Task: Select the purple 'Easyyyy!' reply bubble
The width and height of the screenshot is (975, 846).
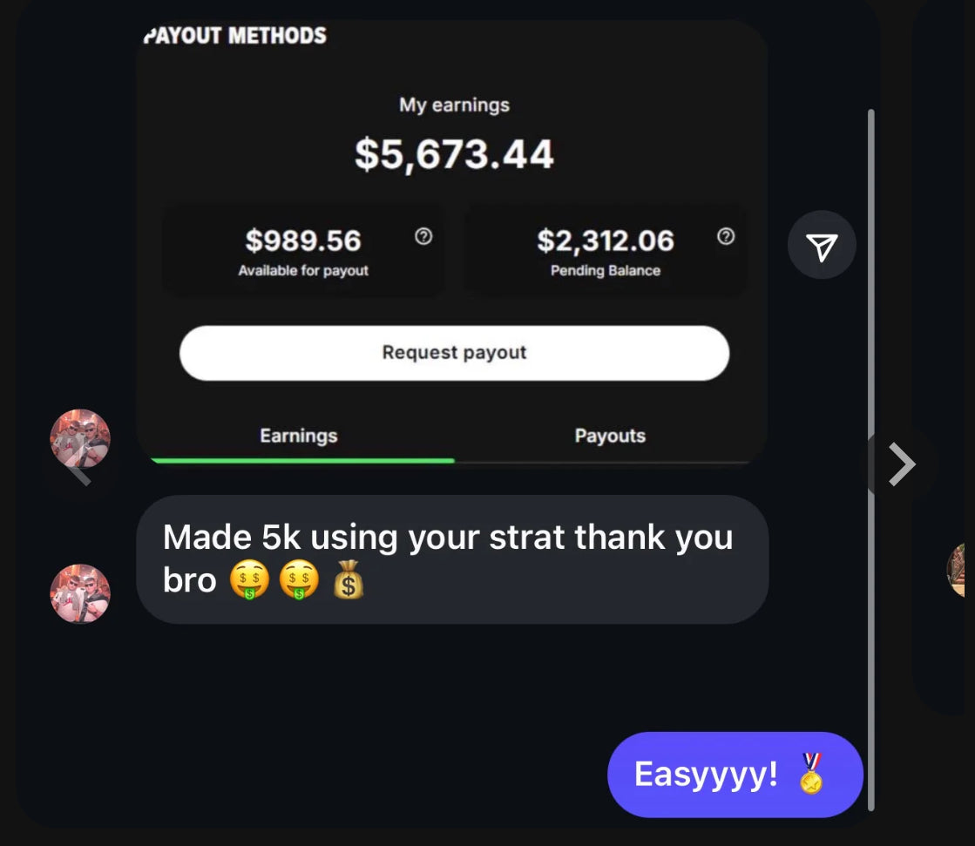Action: tap(735, 775)
